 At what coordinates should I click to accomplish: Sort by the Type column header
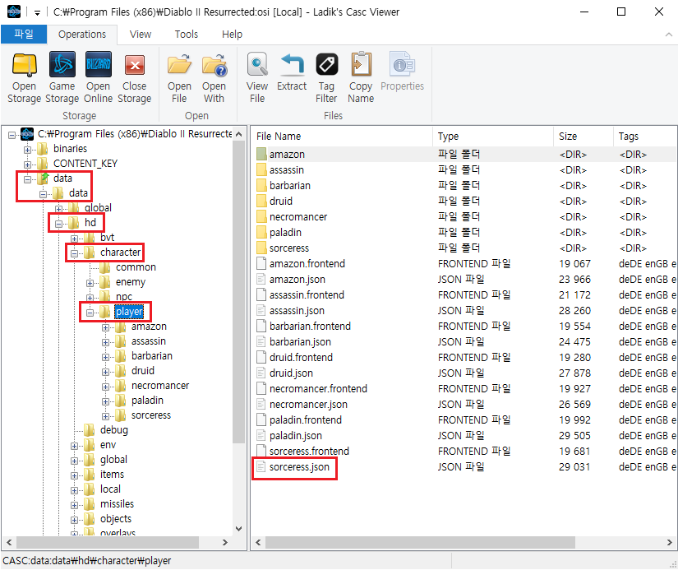[x=493, y=137]
